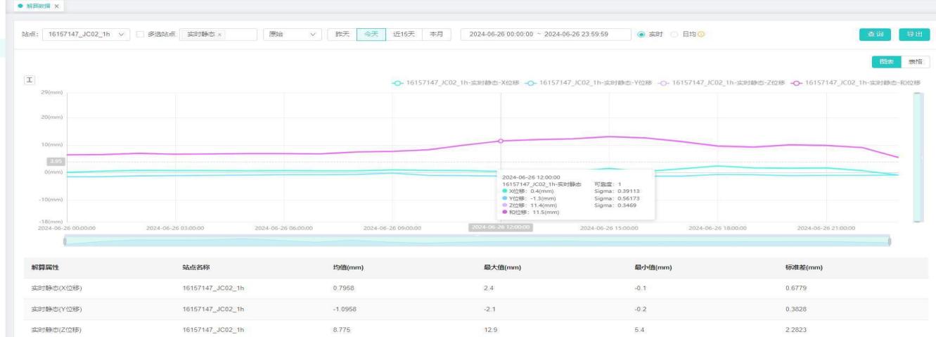Viewport: 936px width, 337px height.
Task: Select the 近15天 time range
Action: click(404, 34)
